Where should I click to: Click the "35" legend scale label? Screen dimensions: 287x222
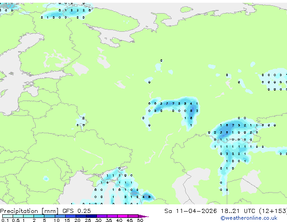109,220
